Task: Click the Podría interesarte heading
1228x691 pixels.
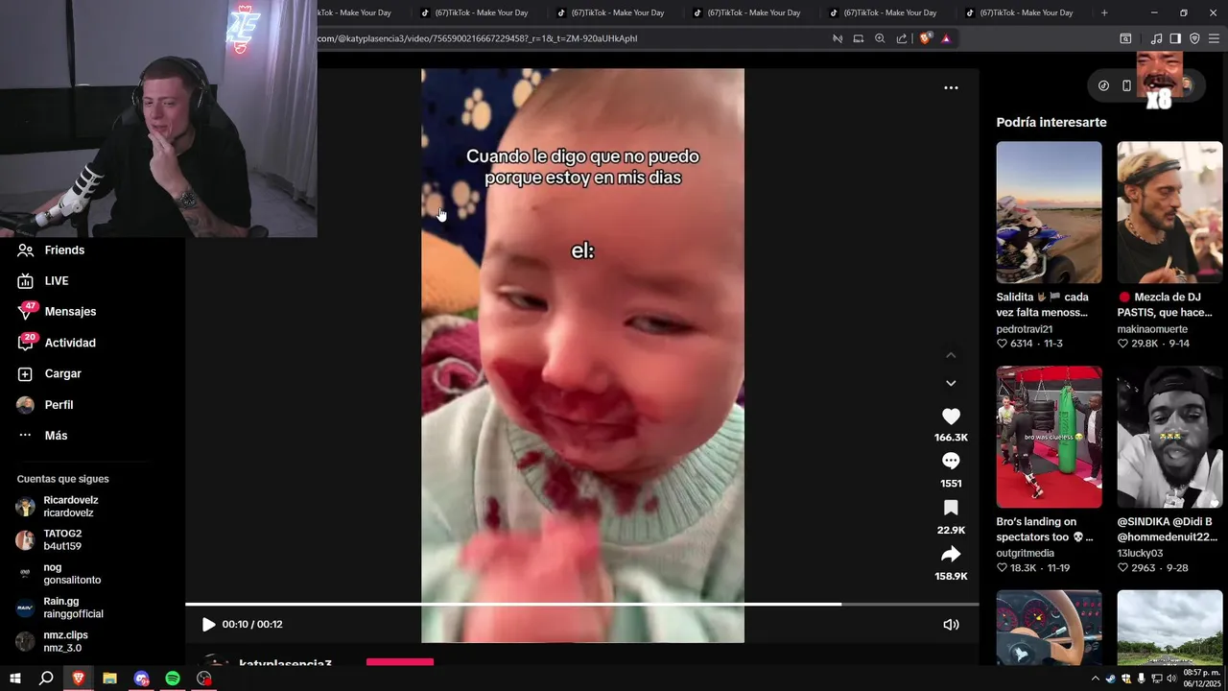Action: pyautogui.click(x=1051, y=122)
